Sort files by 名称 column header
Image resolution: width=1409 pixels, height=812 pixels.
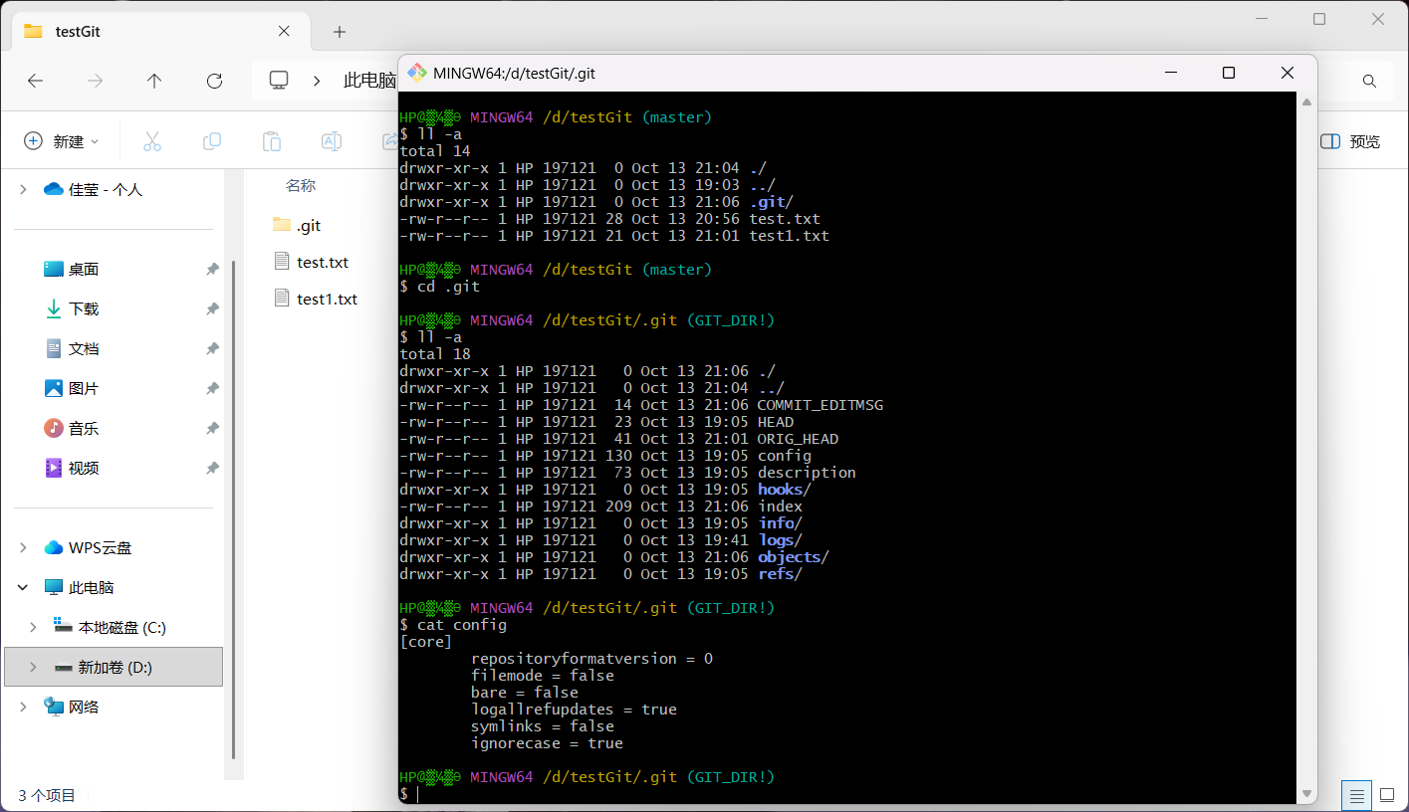click(x=301, y=185)
